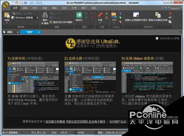Screen dimensions: 184x136
Task: Click the red X delete active file icon
Action: click(x=170, y=13)
